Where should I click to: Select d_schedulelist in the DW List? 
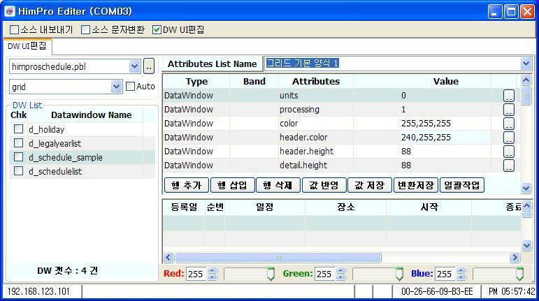(x=55, y=171)
